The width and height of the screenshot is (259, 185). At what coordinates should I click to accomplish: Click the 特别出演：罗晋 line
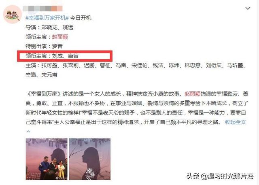pos(44,46)
